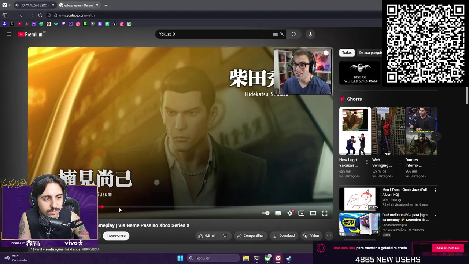The image size is (469, 264).
Task: Open video settings gear icon
Action: pyautogui.click(x=290, y=213)
